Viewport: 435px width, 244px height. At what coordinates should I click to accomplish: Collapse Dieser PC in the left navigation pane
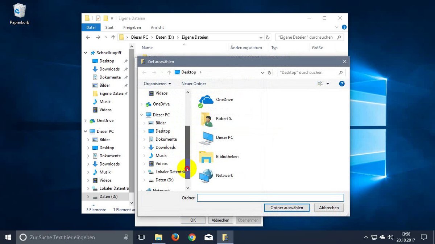click(85, 131)
